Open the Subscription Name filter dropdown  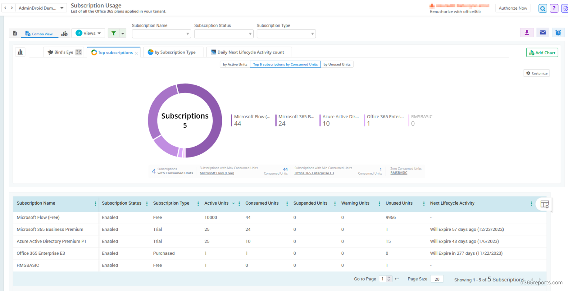161,34
